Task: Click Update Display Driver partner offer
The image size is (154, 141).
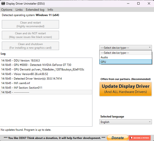Action: [125, 89]
